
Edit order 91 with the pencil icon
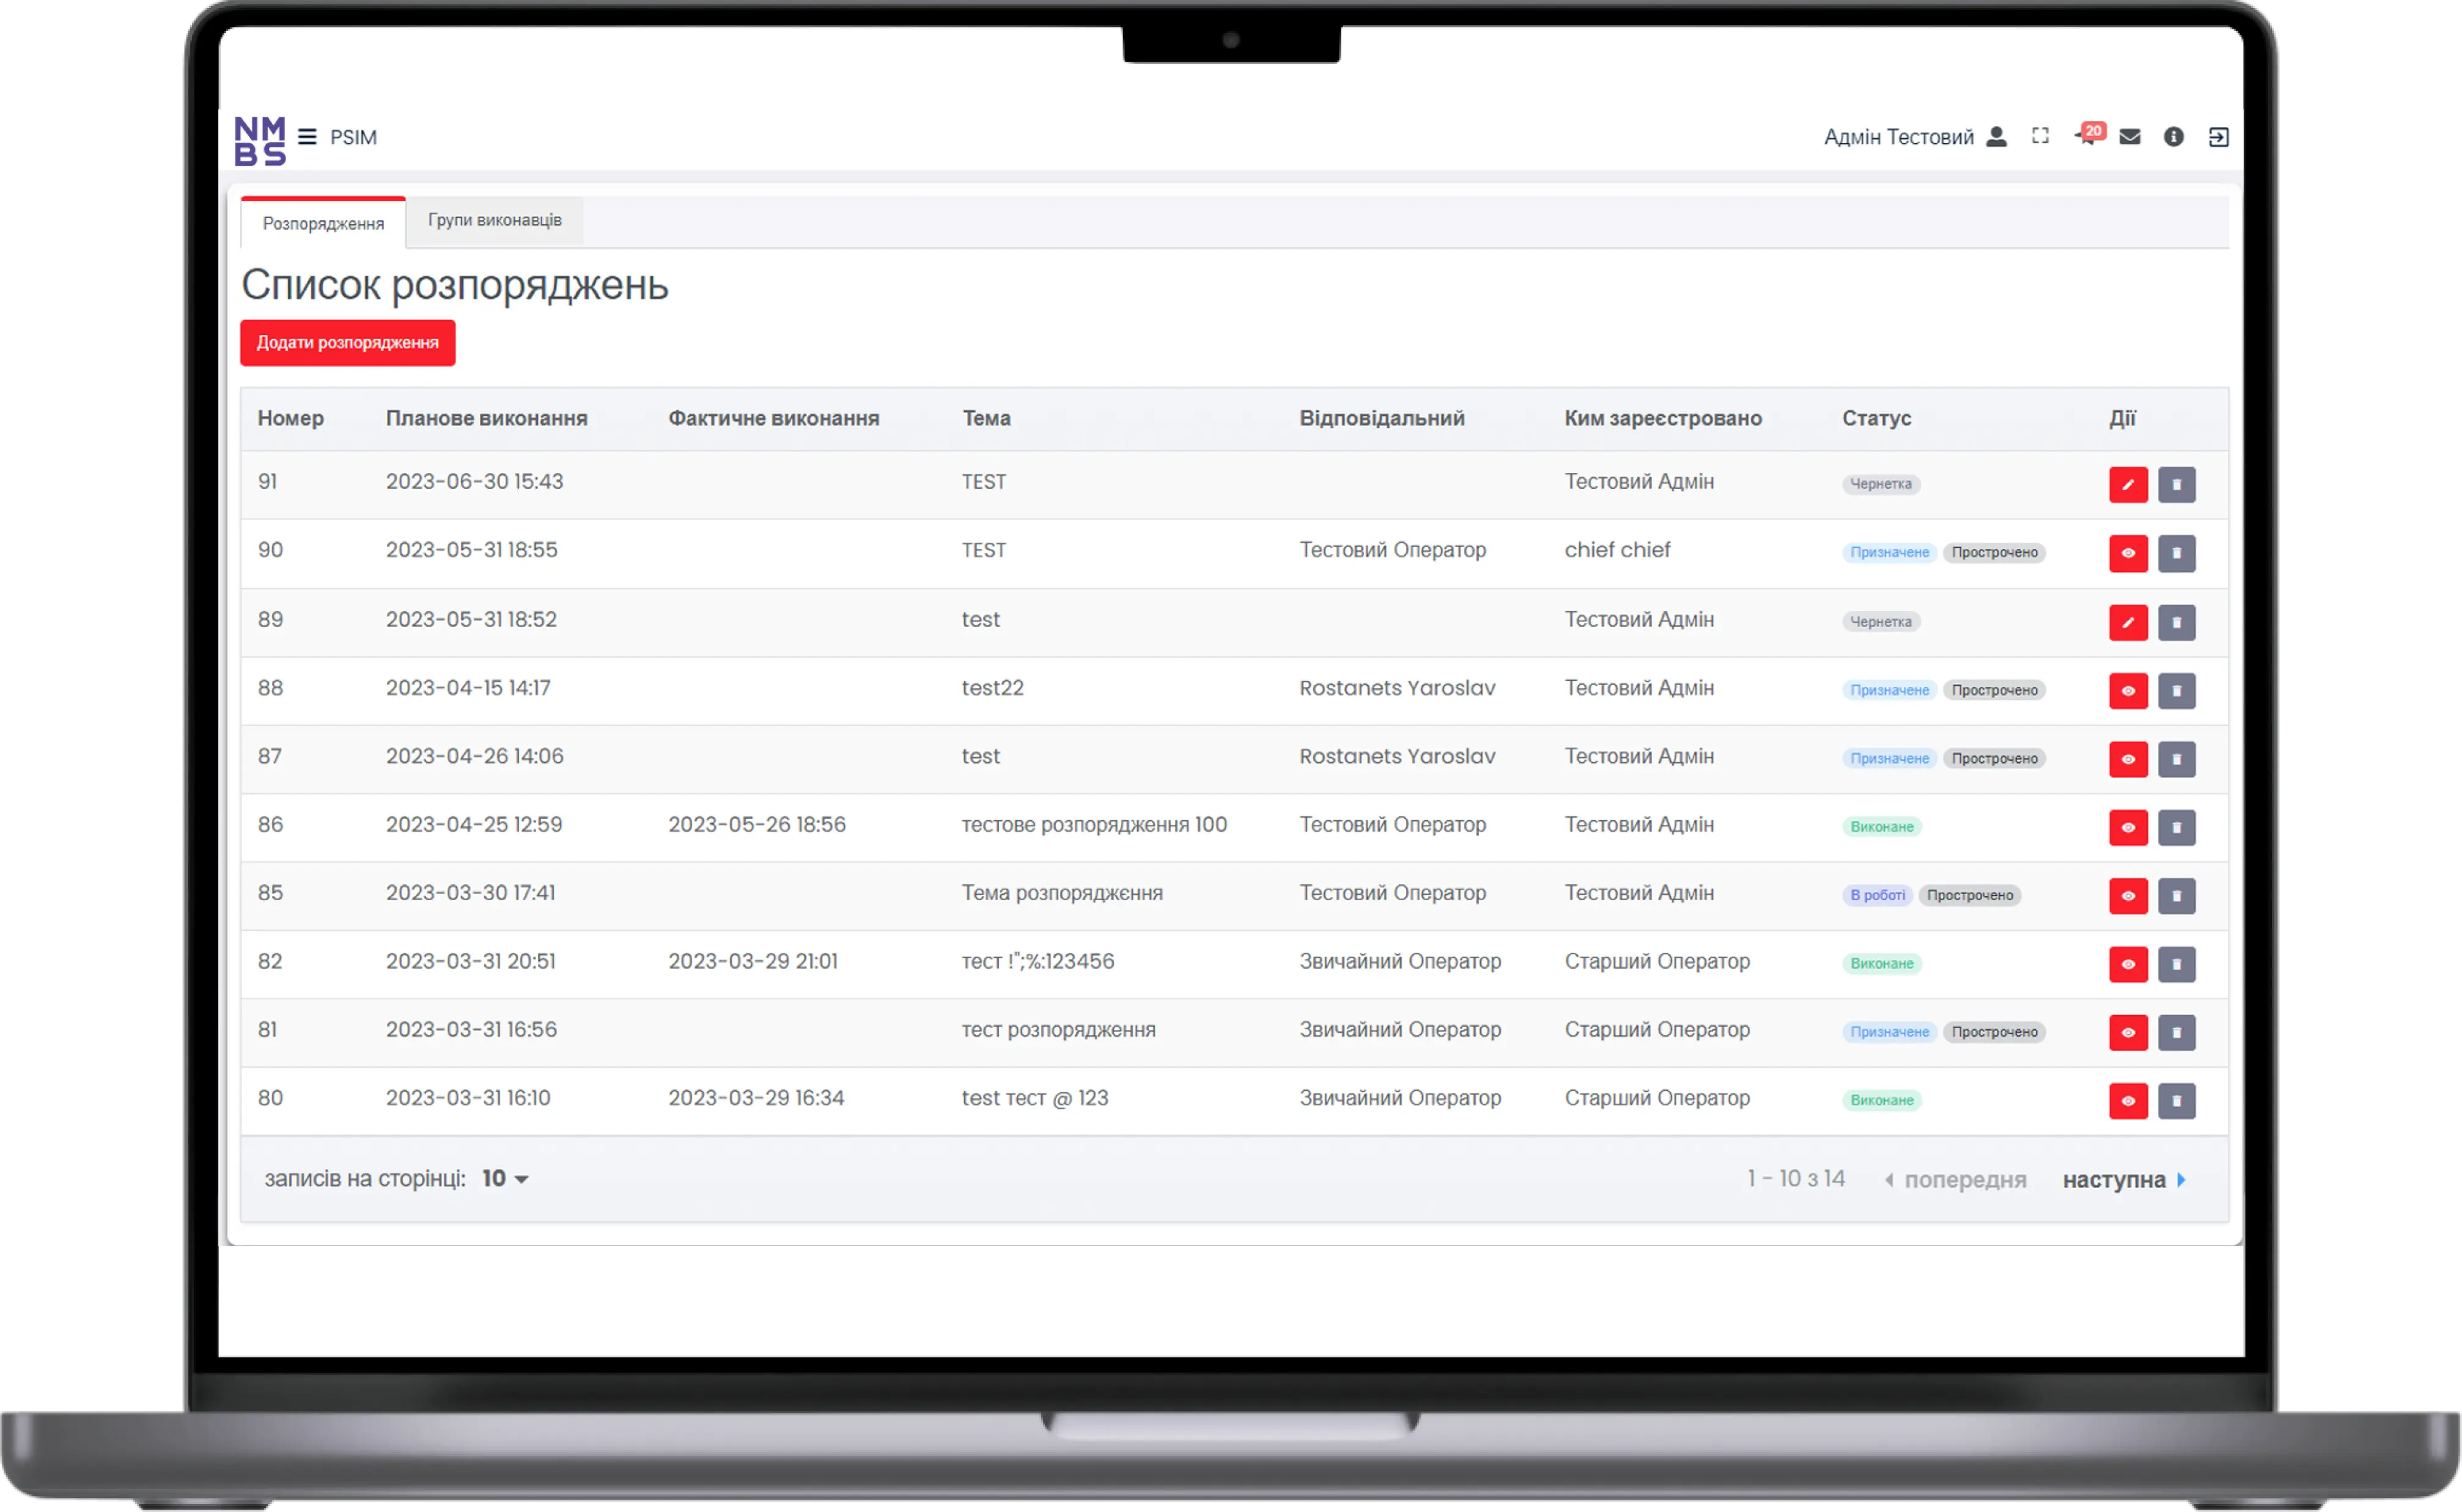click(2129, 484)
